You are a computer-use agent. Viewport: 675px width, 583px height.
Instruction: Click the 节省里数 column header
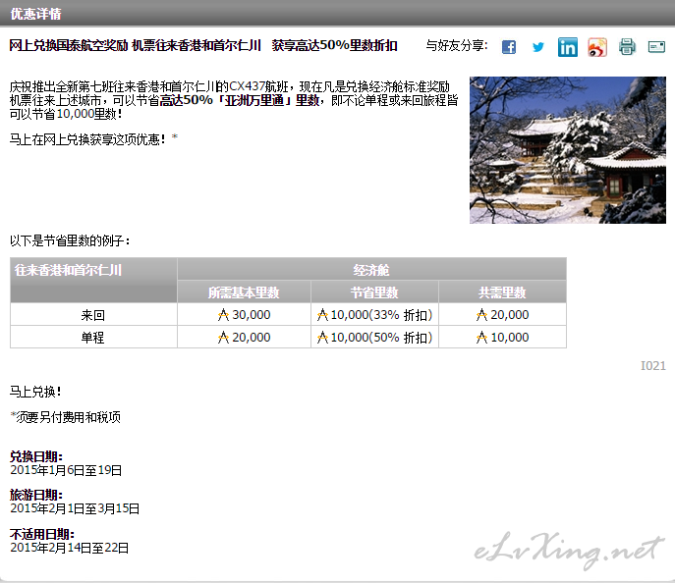pos(374,292)
